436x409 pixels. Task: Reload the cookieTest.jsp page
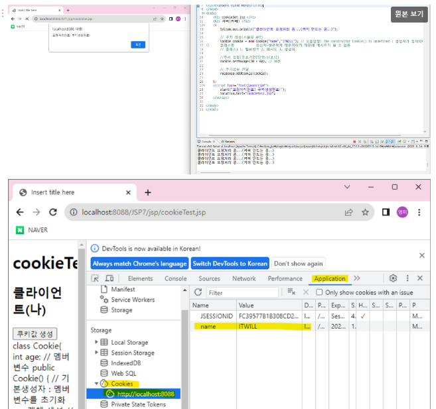click(53, 212)
